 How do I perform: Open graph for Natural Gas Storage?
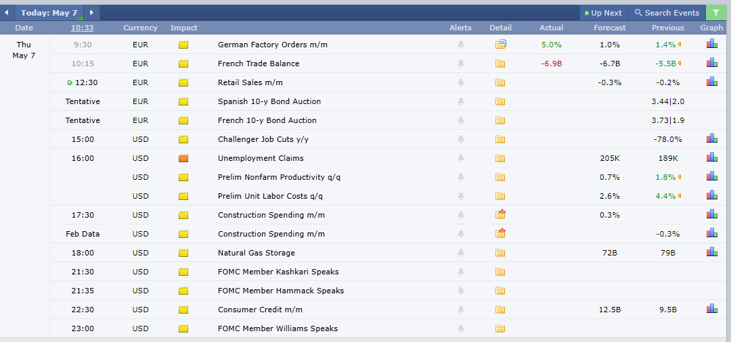coord(712,251)
